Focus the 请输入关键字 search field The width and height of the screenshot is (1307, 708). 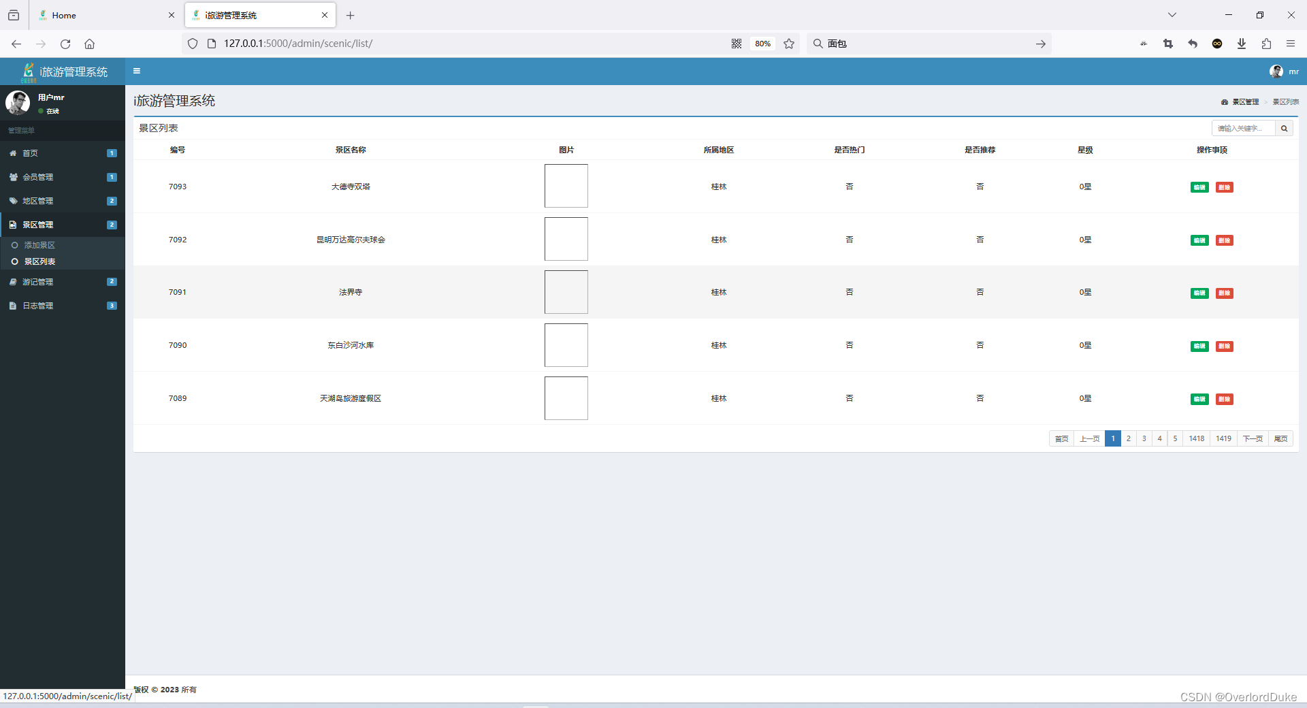pyautogui.click(x=1243, y=128)
